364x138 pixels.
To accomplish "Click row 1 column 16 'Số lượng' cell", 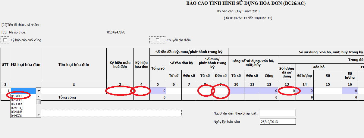I will [350, 90].
